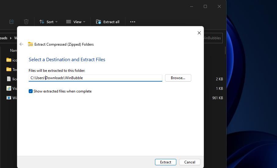Click the 2 KB size cell
Viewport: 277px width, 168px height.
click(219, 79)
